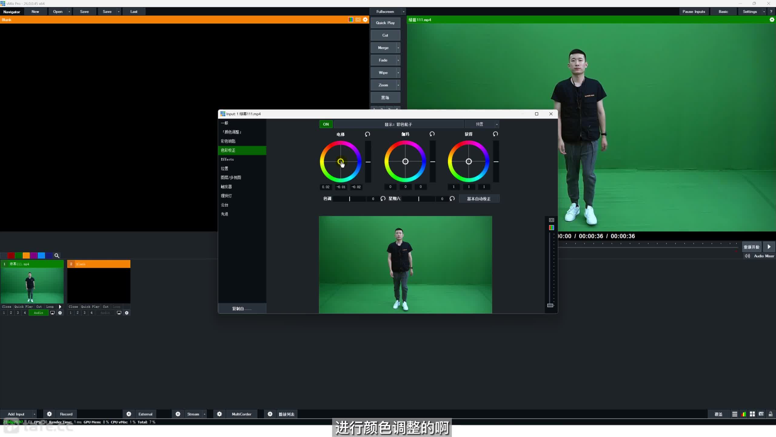Expand the Zoom transition dropdown arrow

(398, 85)
